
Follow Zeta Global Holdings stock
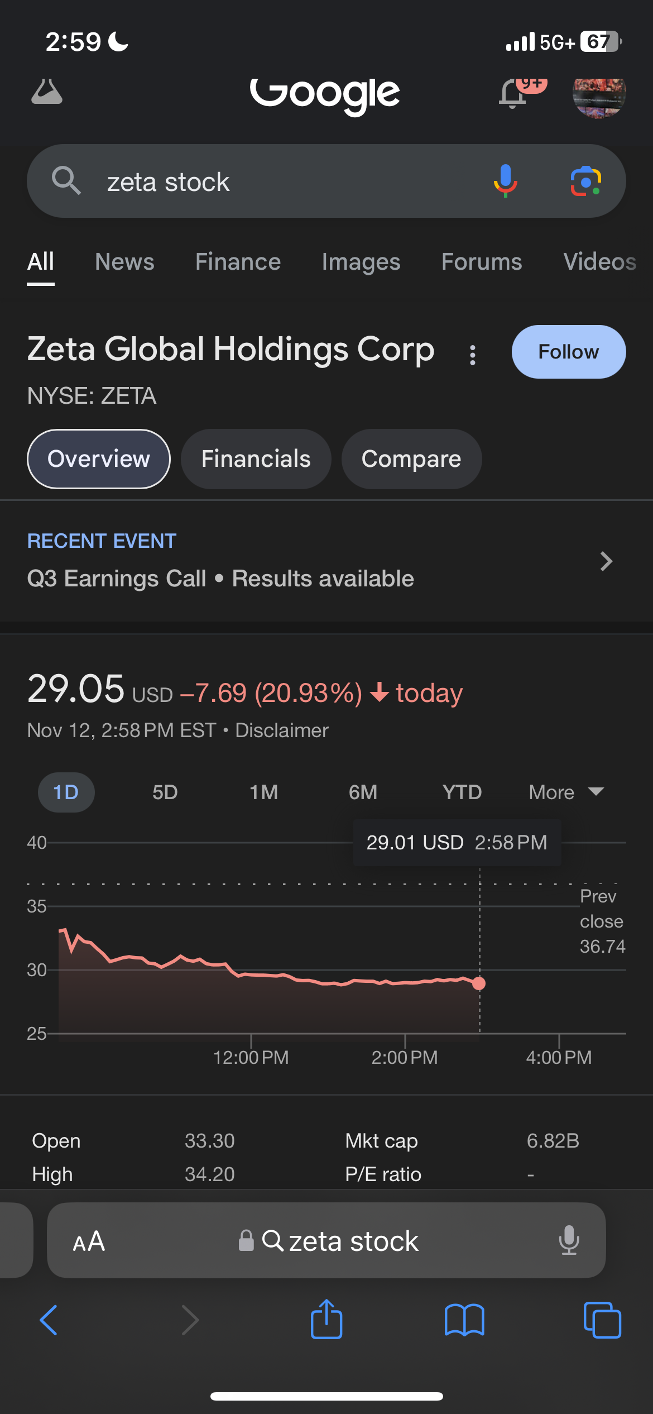569,352
